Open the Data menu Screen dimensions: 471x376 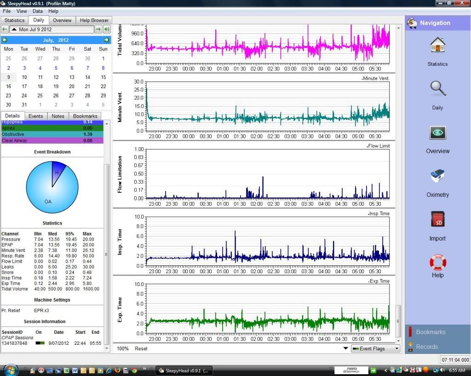[38, 11]
